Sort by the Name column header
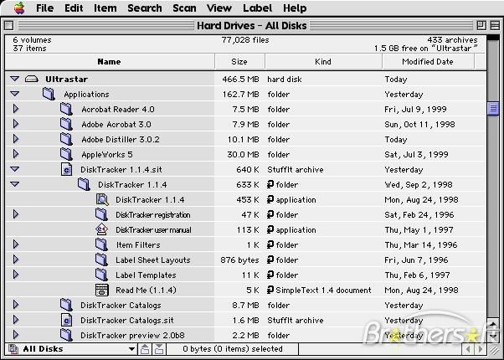This screenshot has height=360, width=504. (x=110, y=61)
